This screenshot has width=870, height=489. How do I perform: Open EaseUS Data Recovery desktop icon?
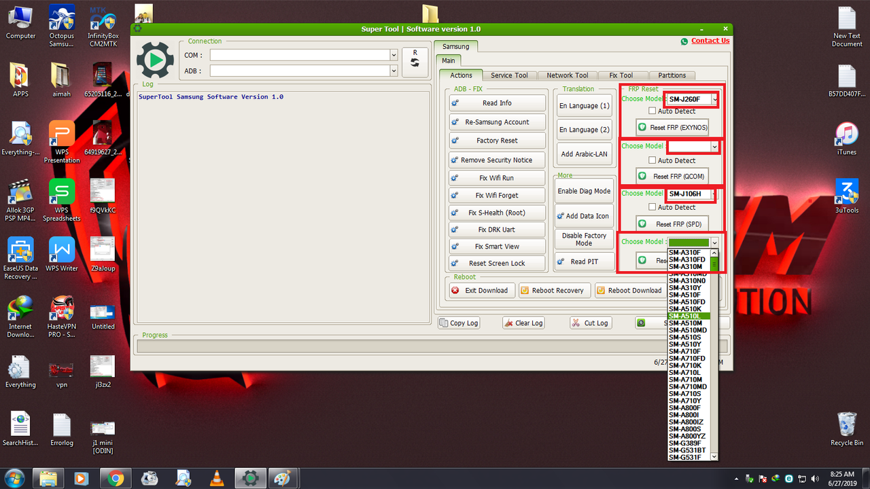click(x=20, y=258)
